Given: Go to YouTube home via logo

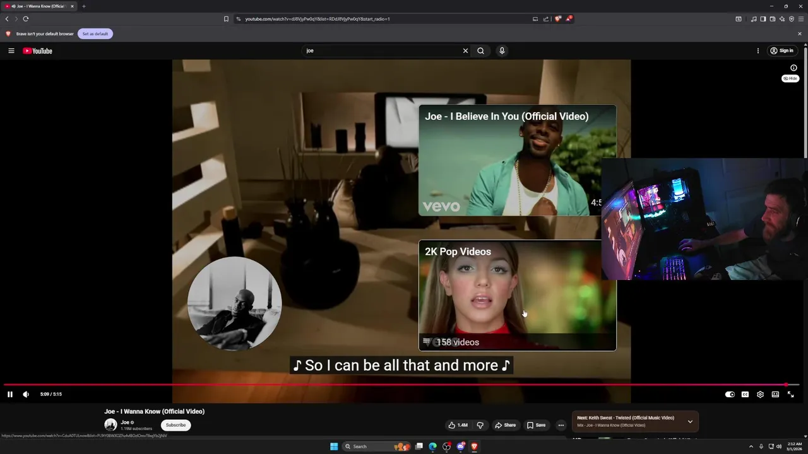Looking at the screenshot, I should click(x=37, y=50).
